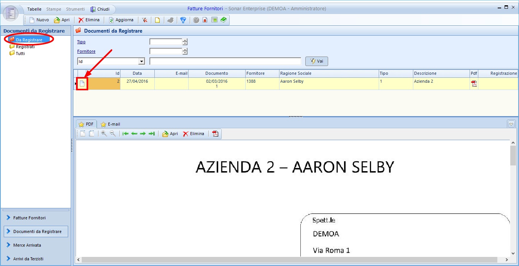
Task: Click the next page green arrow
Action: pos(143,134)
